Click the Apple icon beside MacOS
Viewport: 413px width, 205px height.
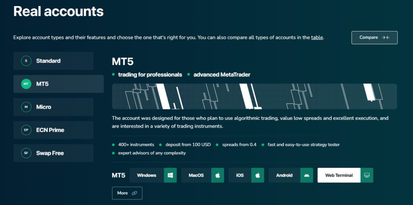[x=217, y=175]
